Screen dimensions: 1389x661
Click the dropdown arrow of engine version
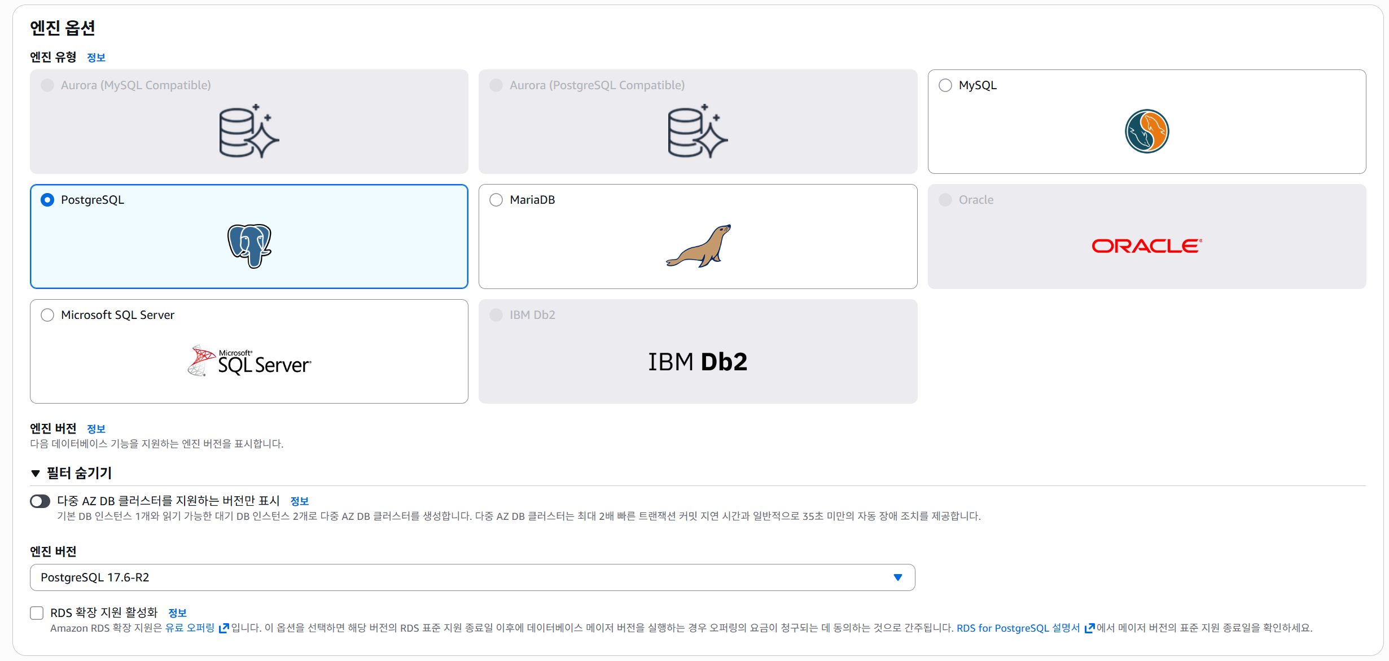[x=897, y=577]
